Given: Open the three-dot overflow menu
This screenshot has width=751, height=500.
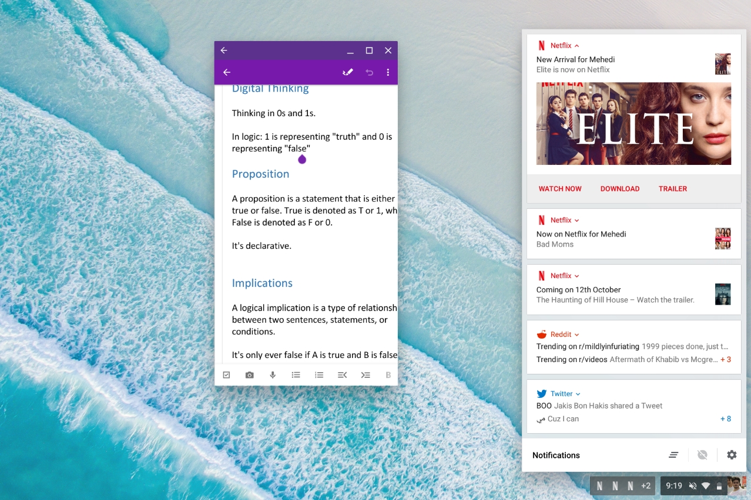Looking at the screenshot, I should (x=388, y=72).
